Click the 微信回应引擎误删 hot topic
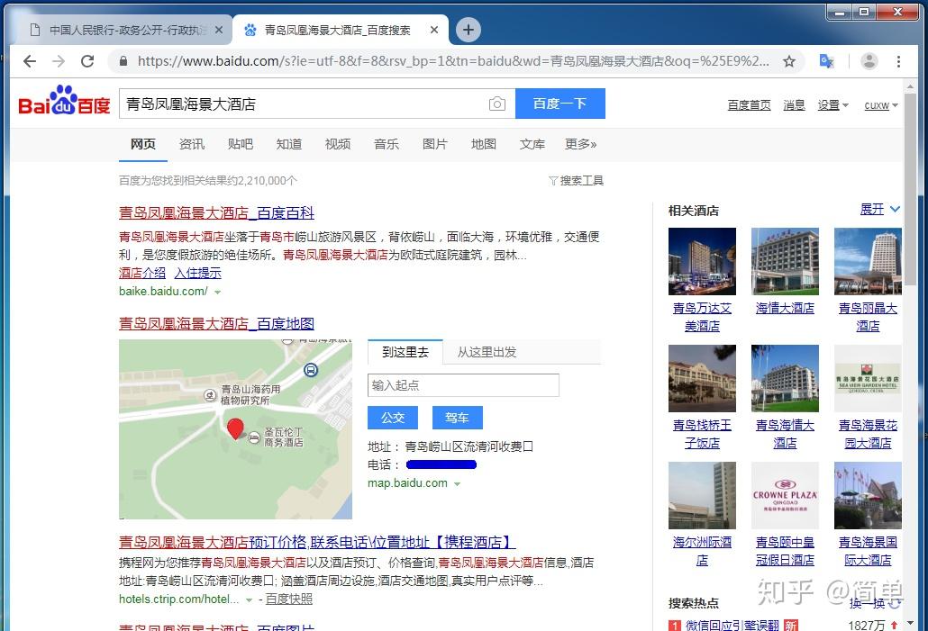 (732, 625)
